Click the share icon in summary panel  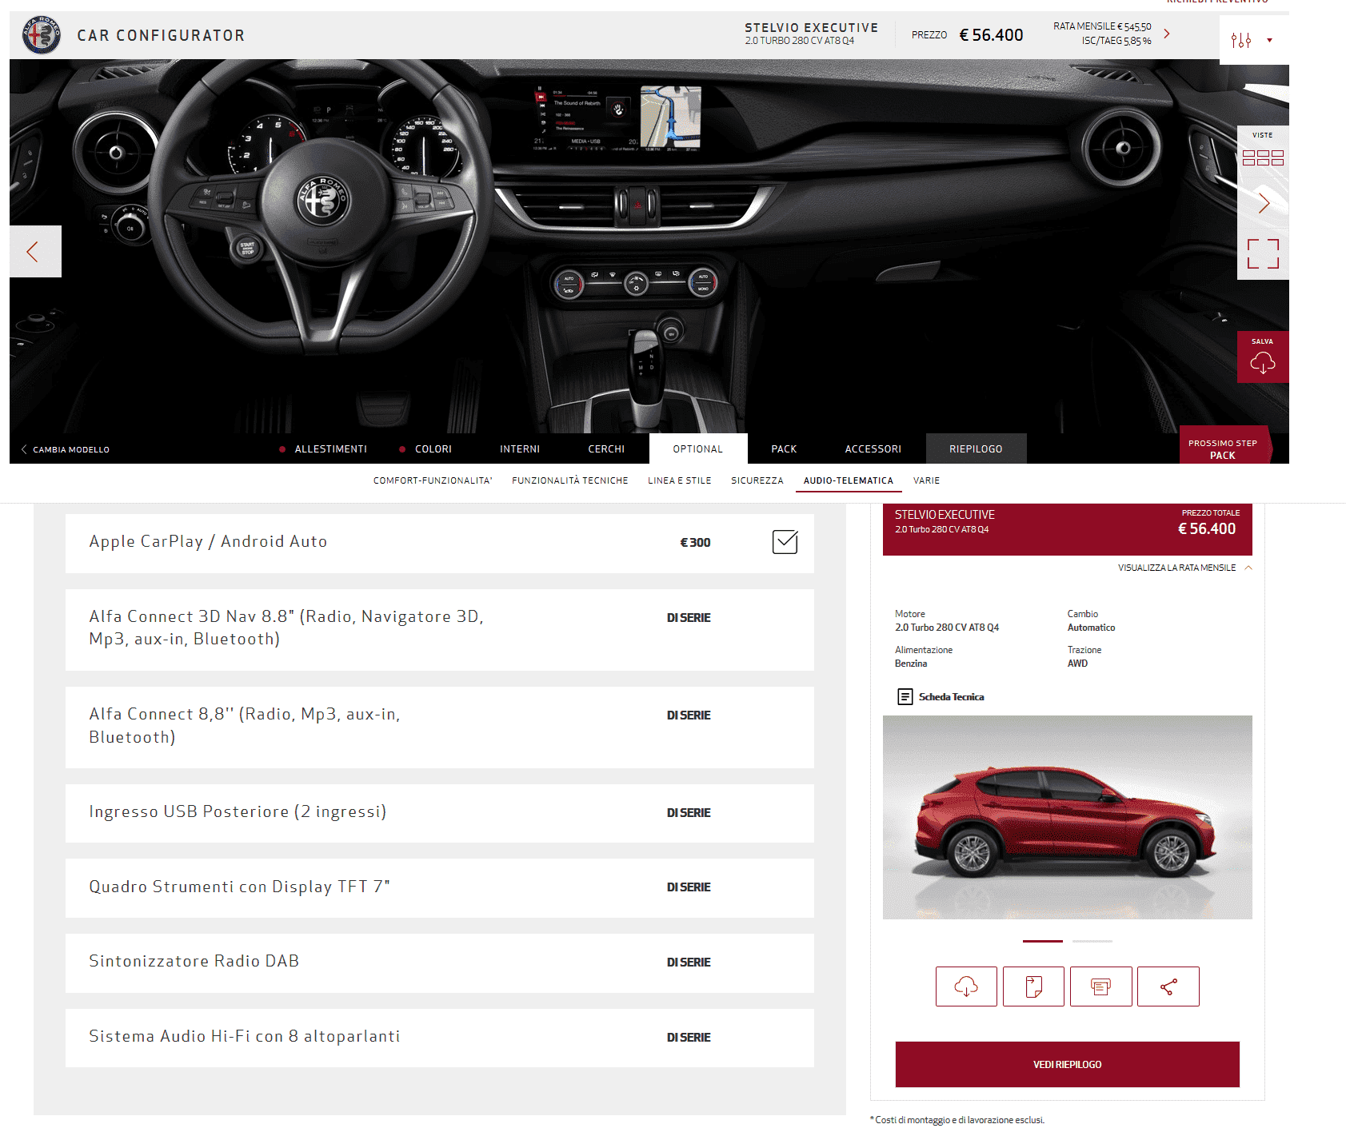1168,987
